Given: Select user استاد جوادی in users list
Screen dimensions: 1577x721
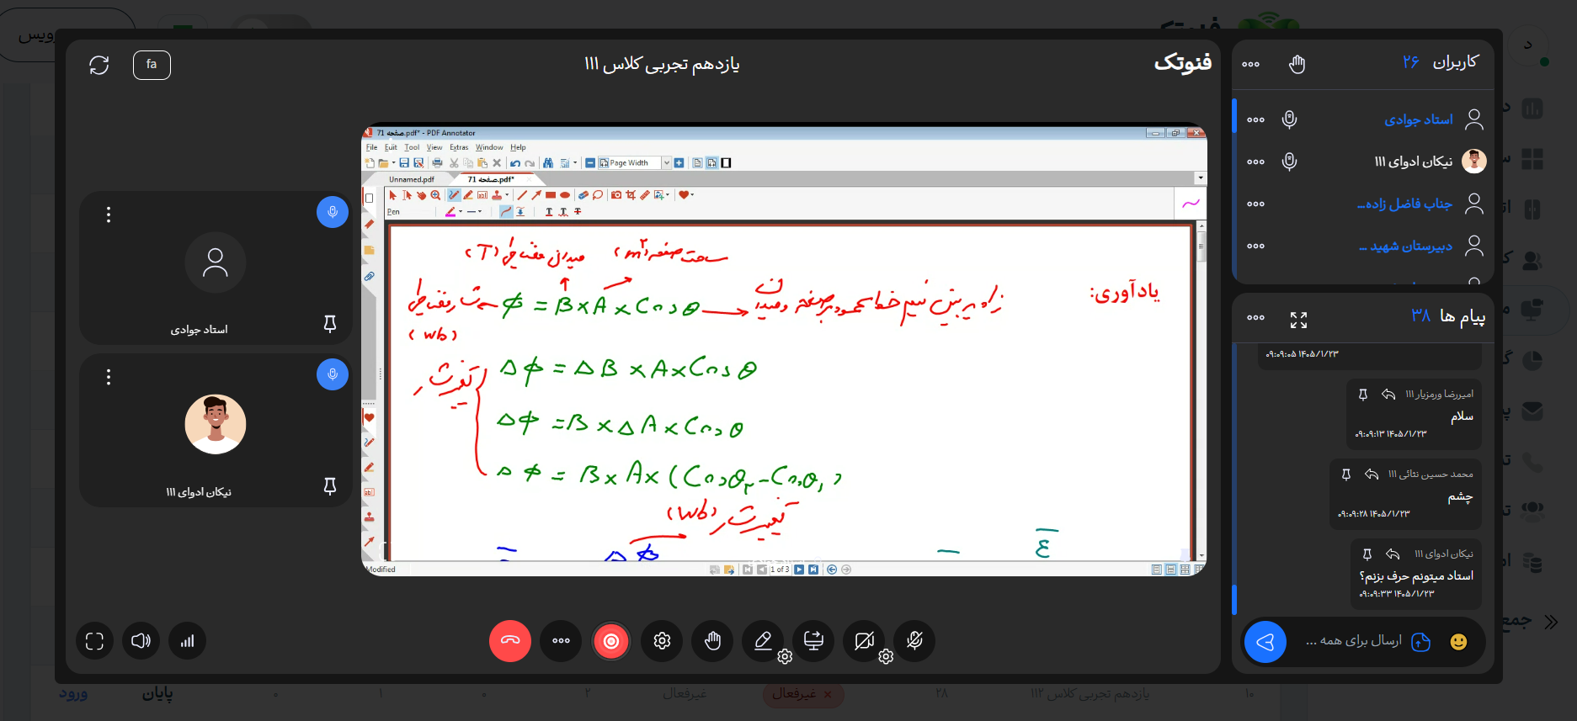Looking at the screenshot, I should point(1419,119).
